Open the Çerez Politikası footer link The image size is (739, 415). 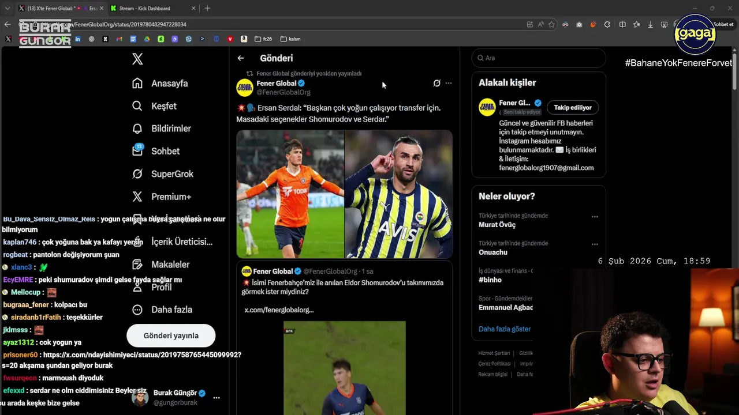(494, 364)
